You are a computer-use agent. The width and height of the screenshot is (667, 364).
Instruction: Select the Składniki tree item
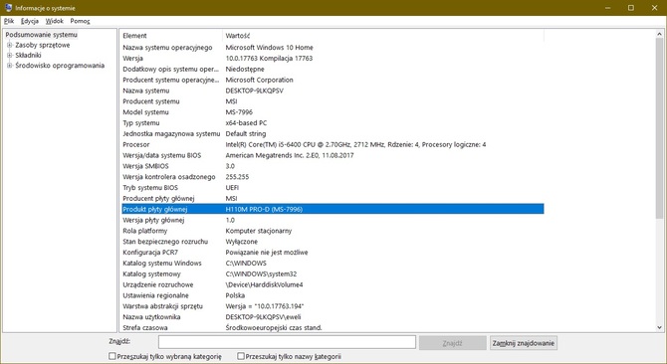pos(28,56)
